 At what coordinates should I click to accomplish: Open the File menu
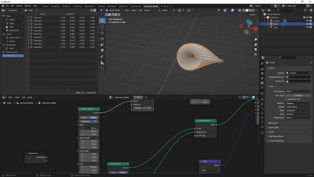click(x=7, y=6)
